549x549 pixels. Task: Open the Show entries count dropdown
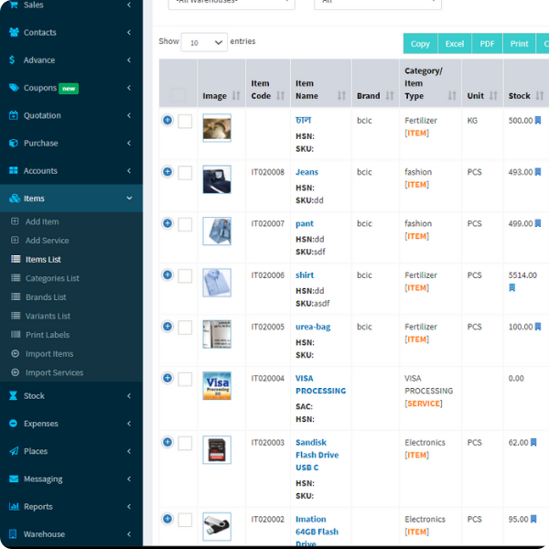[204, 42]
